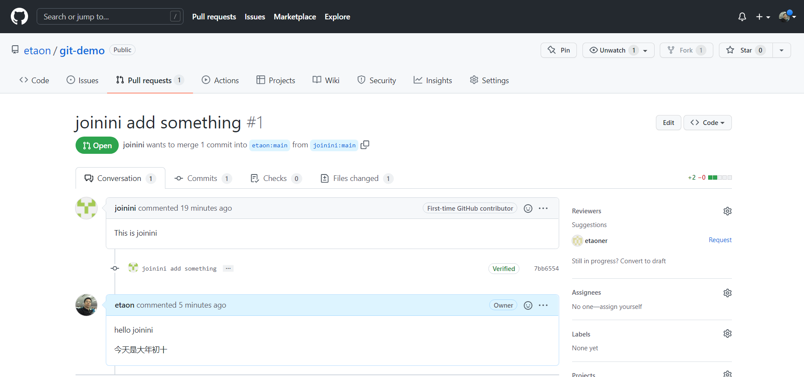This screenshot has width=804, height=377.
Task: Open etaon author link in second comment
Action: click(124, 305)
